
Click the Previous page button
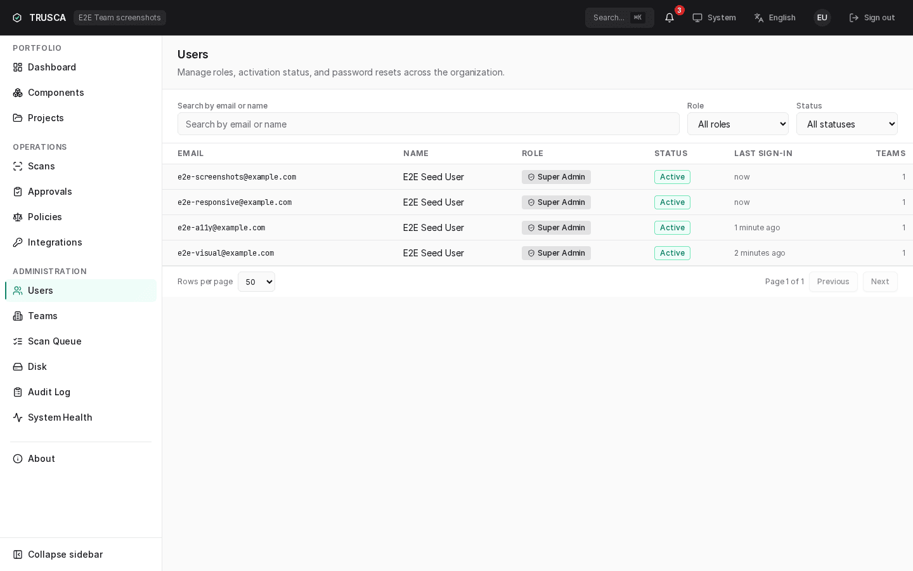[833, 282]
